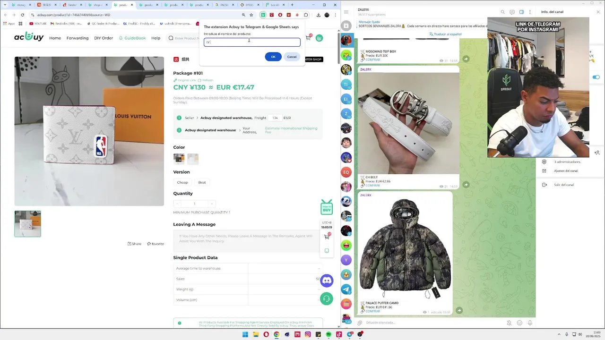
Task: Open Estimate International Shipping Fee link
Action: pos(291,130)
